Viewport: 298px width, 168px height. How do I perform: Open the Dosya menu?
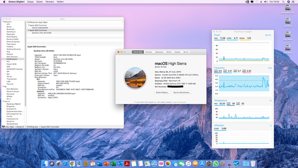(30, 2)
